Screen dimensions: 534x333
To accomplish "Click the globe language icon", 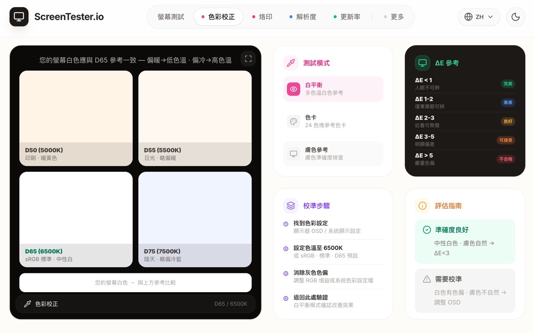I will (x=469, y=17).
